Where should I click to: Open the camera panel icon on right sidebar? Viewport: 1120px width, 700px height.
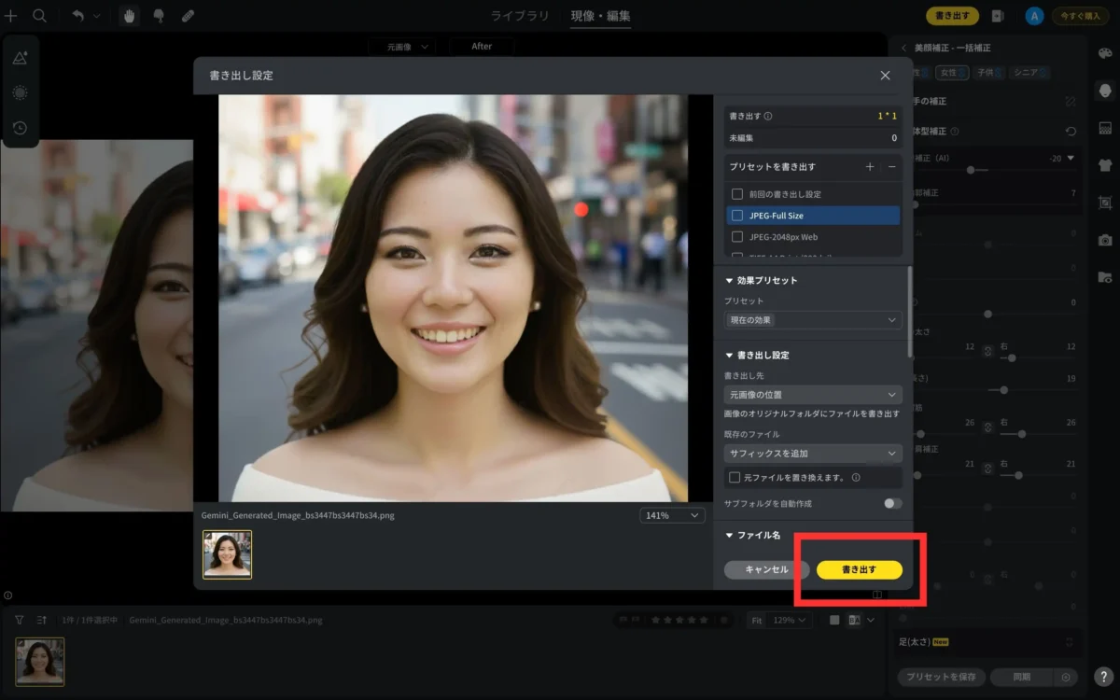coord(1105,240)
